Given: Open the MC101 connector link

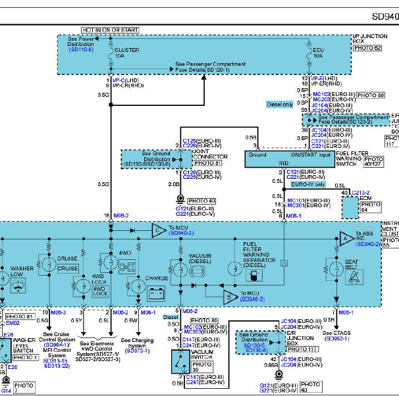Looking at the screenshot, I should (296, 201).
